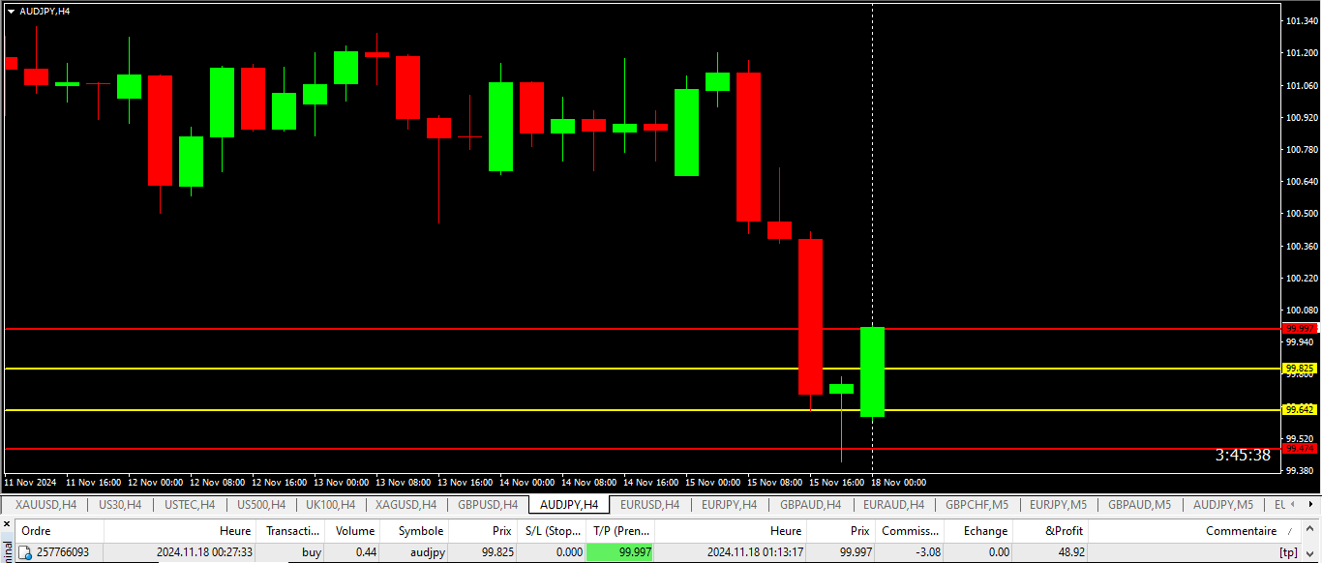Open the one-click trading arrow beside AUDJPY,H4
The width and height of the screenshot is (1322, 563).
pyautogui.click(x=11, y=11)
